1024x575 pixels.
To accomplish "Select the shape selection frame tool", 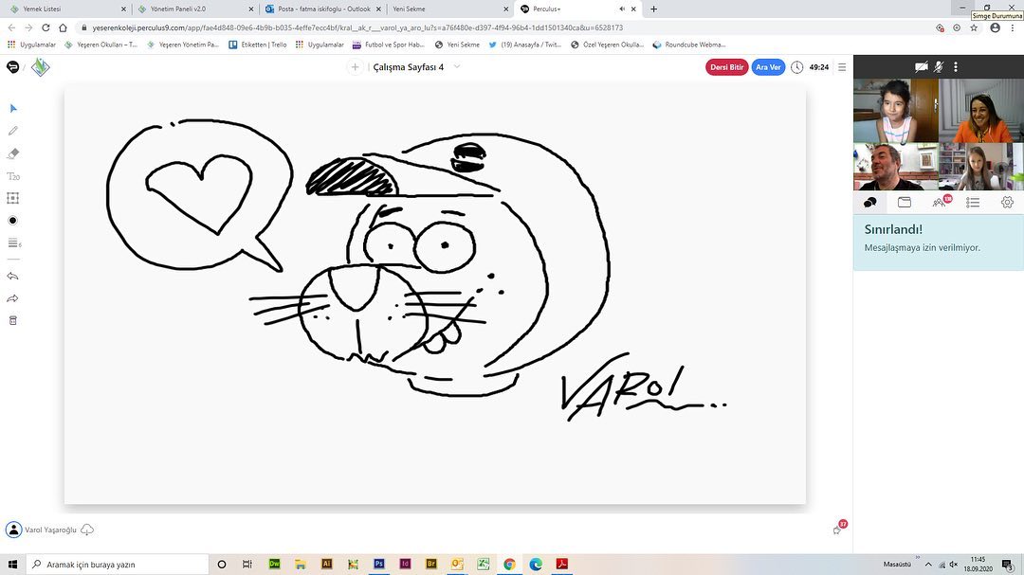I will click(13, 198).
